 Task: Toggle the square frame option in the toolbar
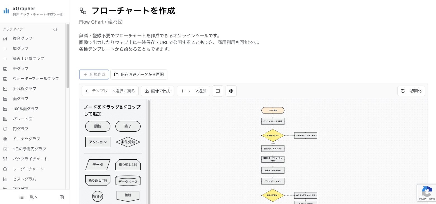(x=218, y=91)
